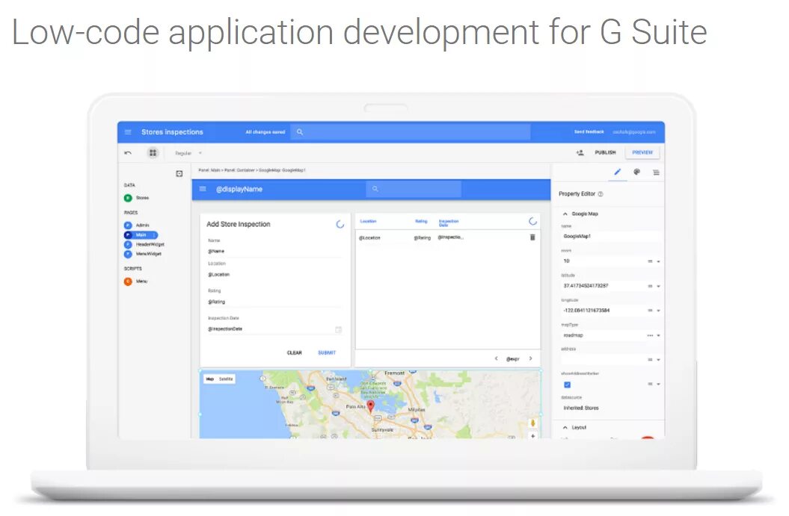Click the SUBMIT button
789x516 pixels.
(x=327, y=352)
